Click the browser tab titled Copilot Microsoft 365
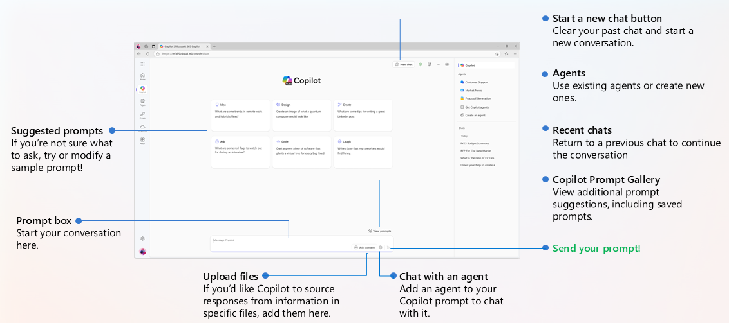729x323 pixels. 183,46
